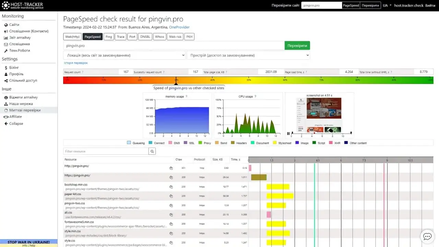Click the handshake icon beside Affiliate
Image resolution: width=439 pixels, height=247 pixels.
tap(6, 117)
